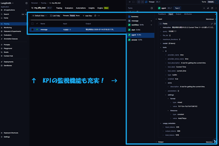Open the Search item in the sidebar
219x146 pixels.
(6, 14)
